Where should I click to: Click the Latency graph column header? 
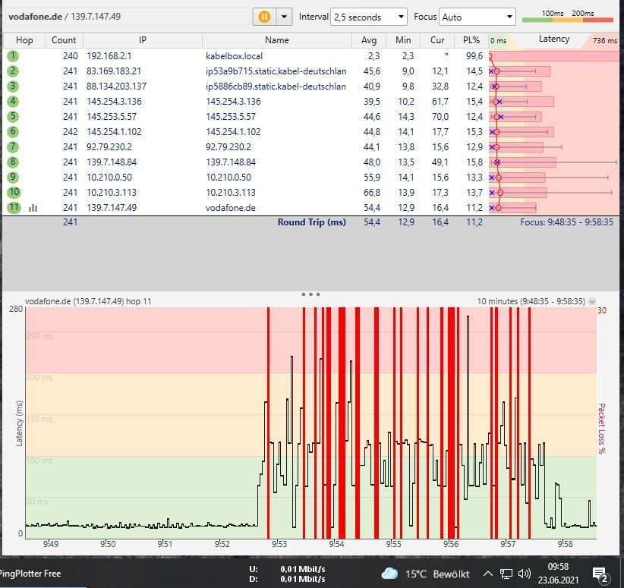(x=554, y=39)
